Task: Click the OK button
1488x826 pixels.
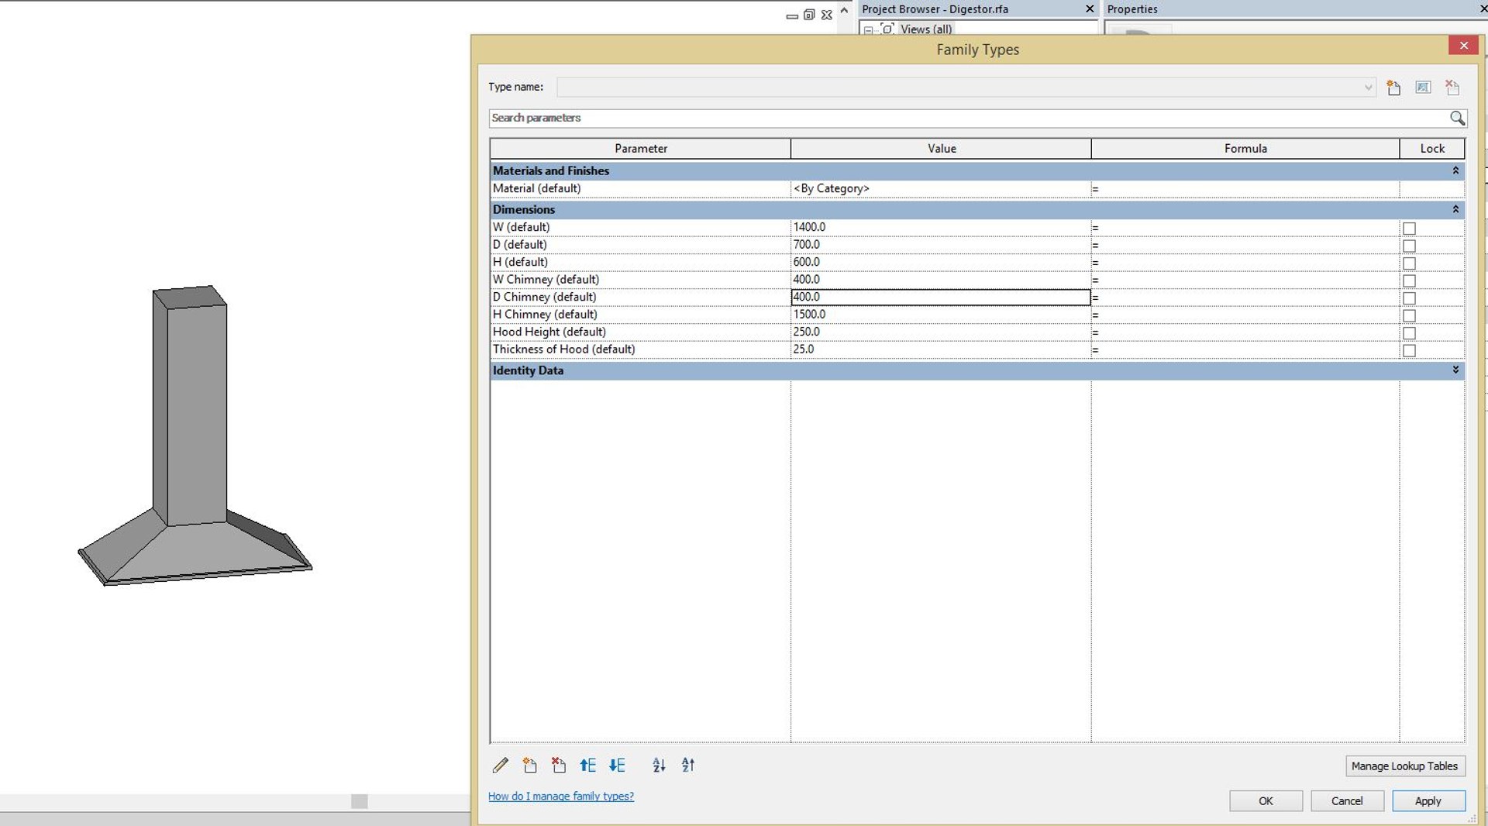Action: [1266, 800]
